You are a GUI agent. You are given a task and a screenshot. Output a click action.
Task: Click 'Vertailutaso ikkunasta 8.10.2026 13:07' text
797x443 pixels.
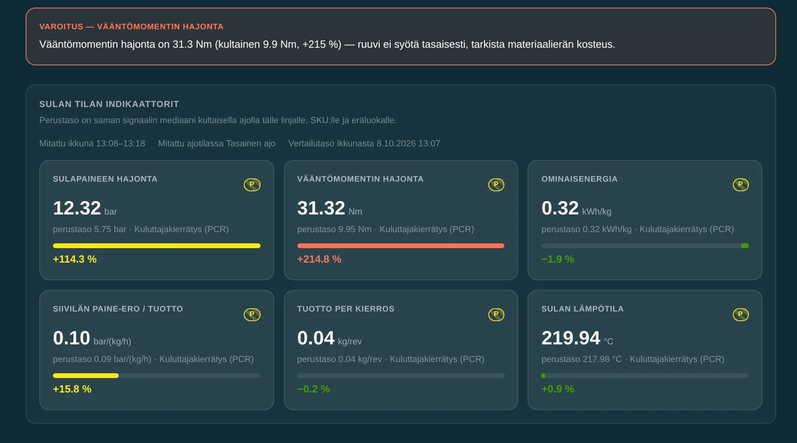tap(364, 144)
